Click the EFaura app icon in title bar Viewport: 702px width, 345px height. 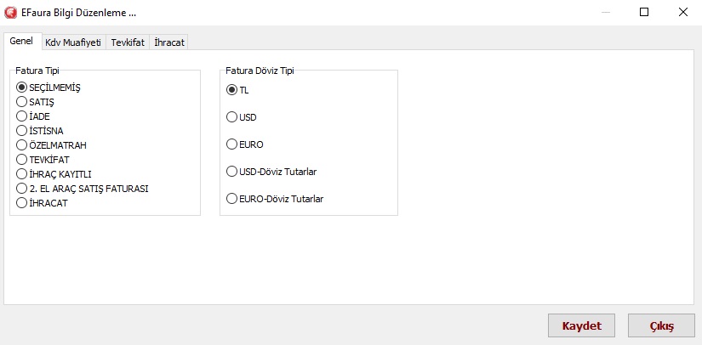[x=12, y=13]
